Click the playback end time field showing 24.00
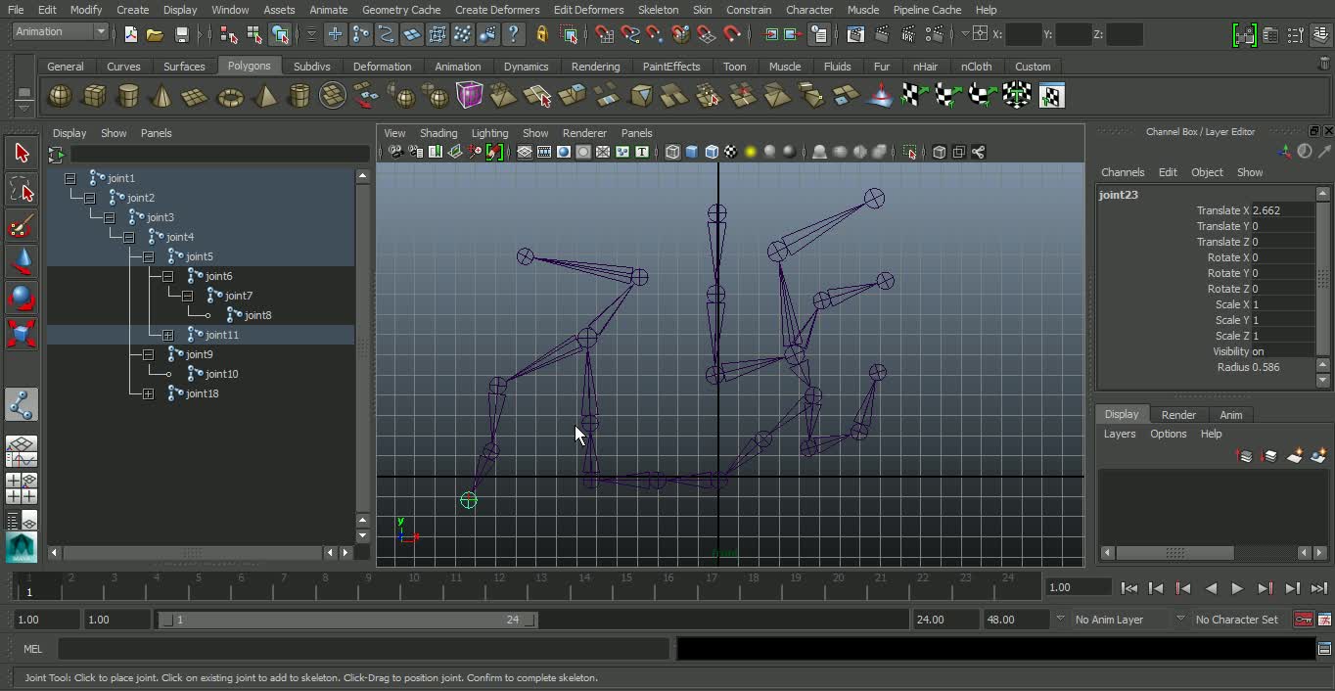Screen dimensions: 1335x691 tap(945, 620)
